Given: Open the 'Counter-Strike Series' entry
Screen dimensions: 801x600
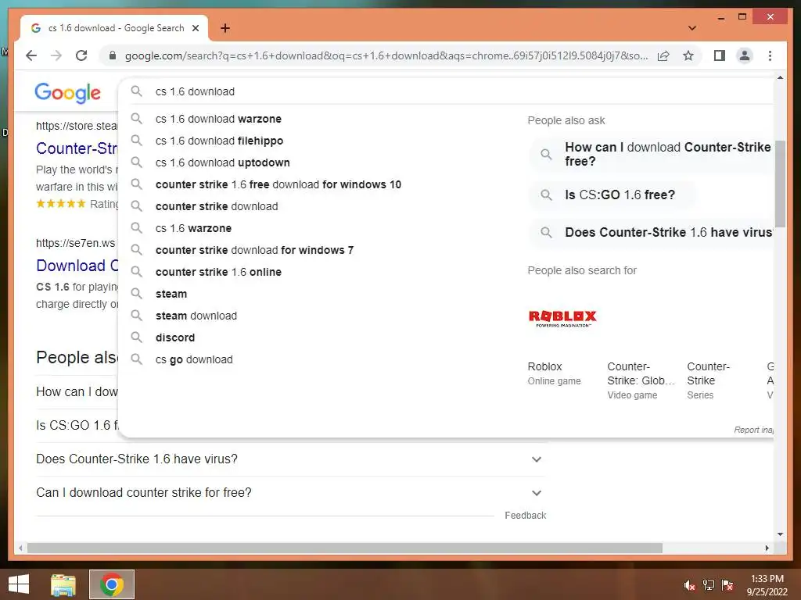Looking at the screenshot, I should [708, 380].
